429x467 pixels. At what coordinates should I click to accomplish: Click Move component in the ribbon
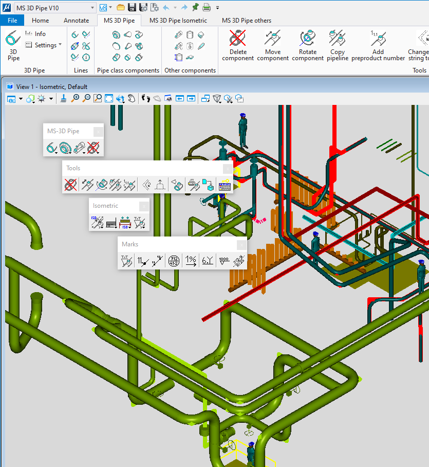[273, 46]
